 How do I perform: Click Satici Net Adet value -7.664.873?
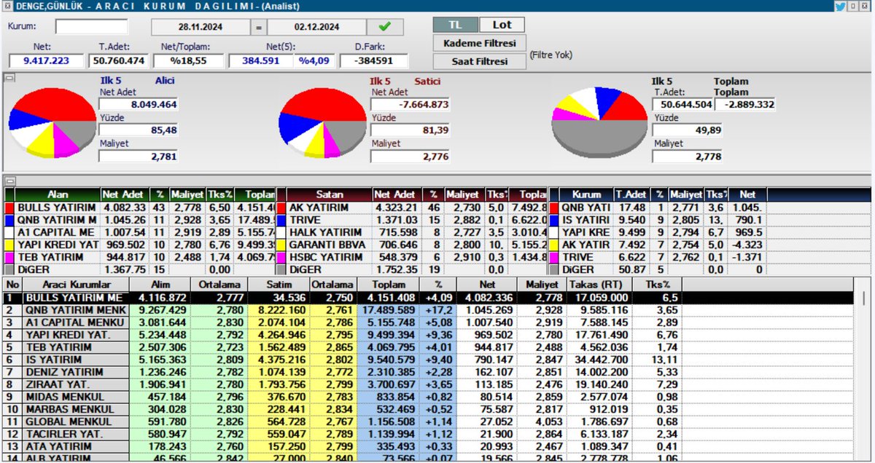click(411, 105)
